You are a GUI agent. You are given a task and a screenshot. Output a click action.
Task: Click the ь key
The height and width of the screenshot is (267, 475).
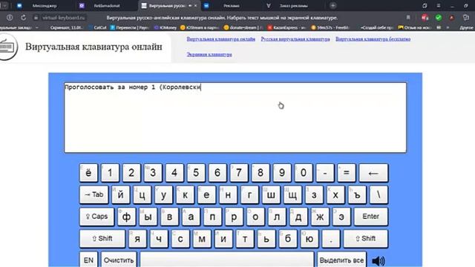pos(266,239)
